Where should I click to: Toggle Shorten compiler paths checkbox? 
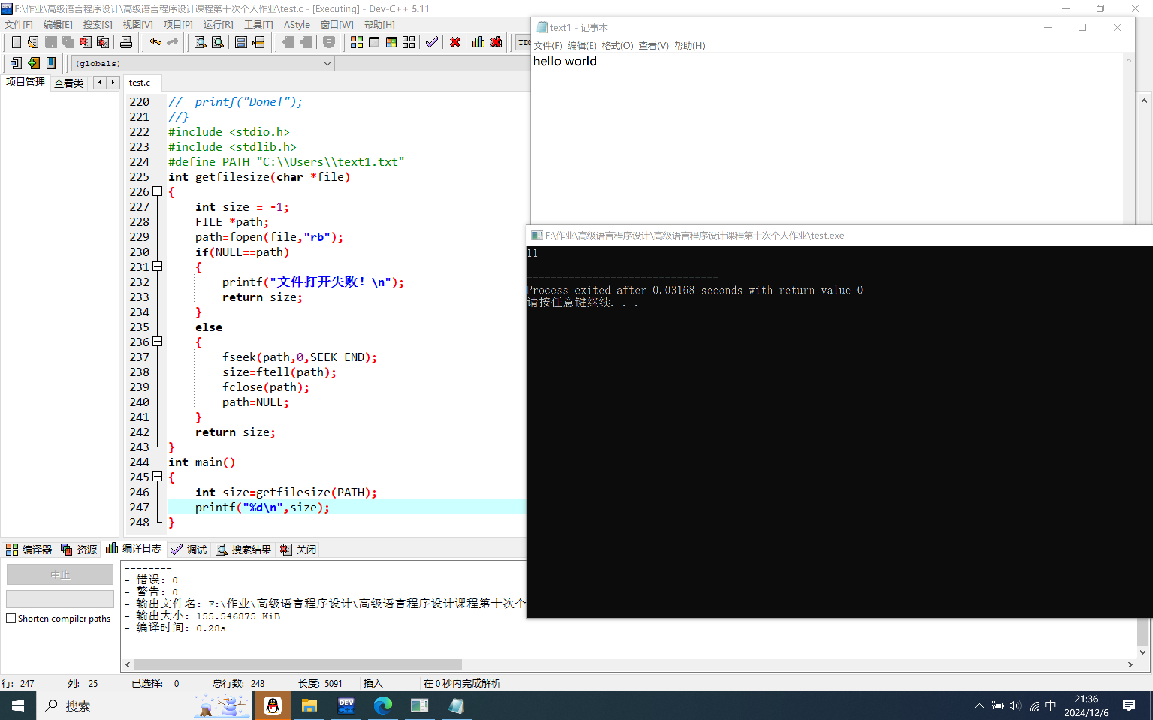point(11,618)
